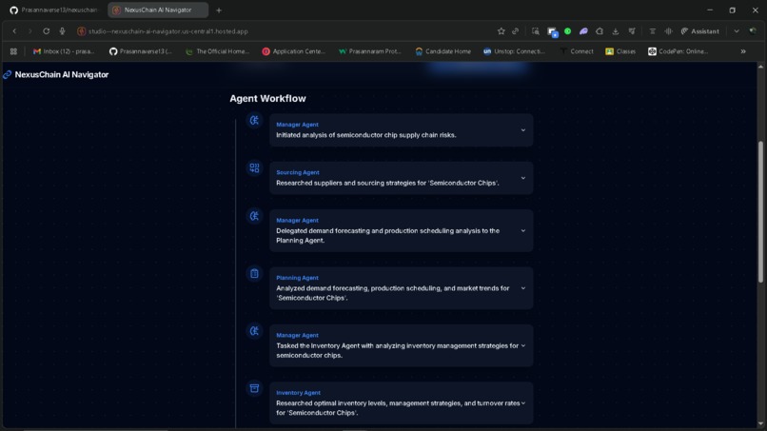
Task: Click the page vertical scrollbar thumb
Action: click(x=760, y=212)
